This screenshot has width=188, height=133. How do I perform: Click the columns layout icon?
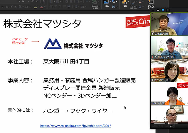click(87, 1)
